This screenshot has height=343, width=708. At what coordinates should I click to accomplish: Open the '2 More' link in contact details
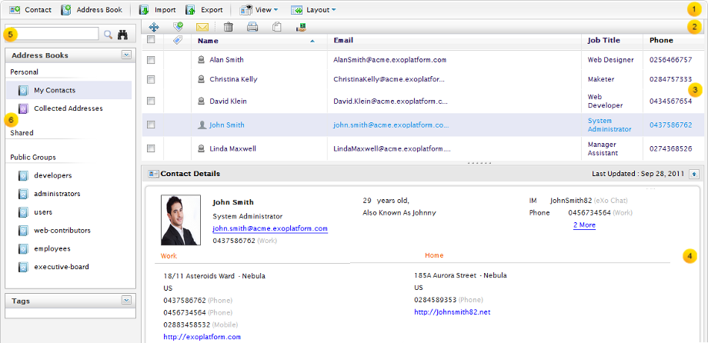click(x=584, y=225)
